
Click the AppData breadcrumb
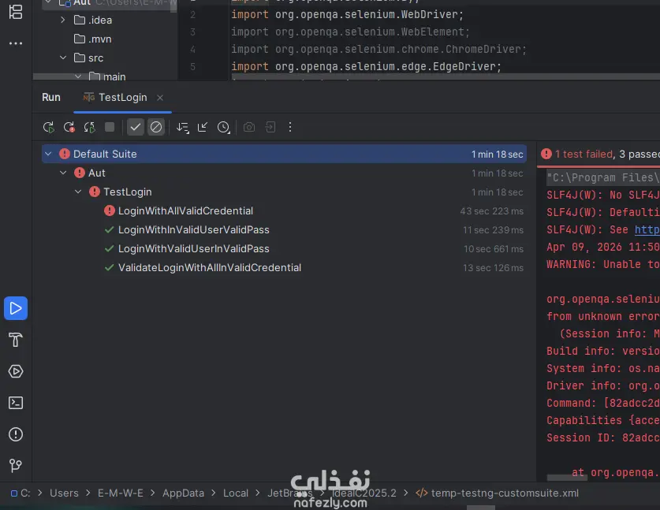[x=183, y=493]
